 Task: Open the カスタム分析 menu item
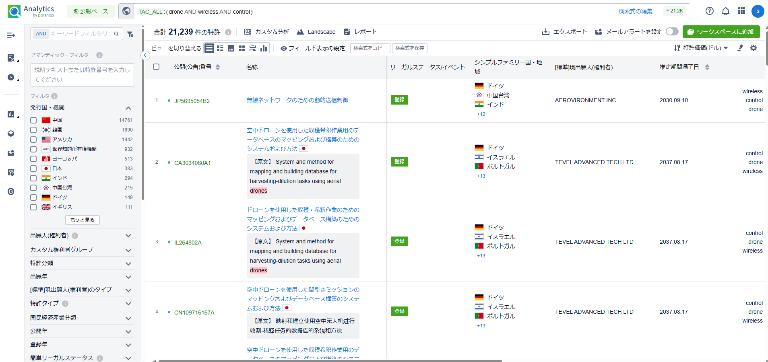tap(267, 32)
